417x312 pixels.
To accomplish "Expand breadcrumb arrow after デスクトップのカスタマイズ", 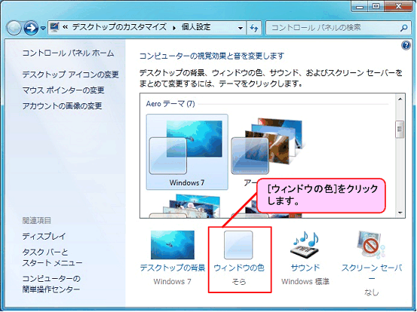I will (x=174, y=28).
